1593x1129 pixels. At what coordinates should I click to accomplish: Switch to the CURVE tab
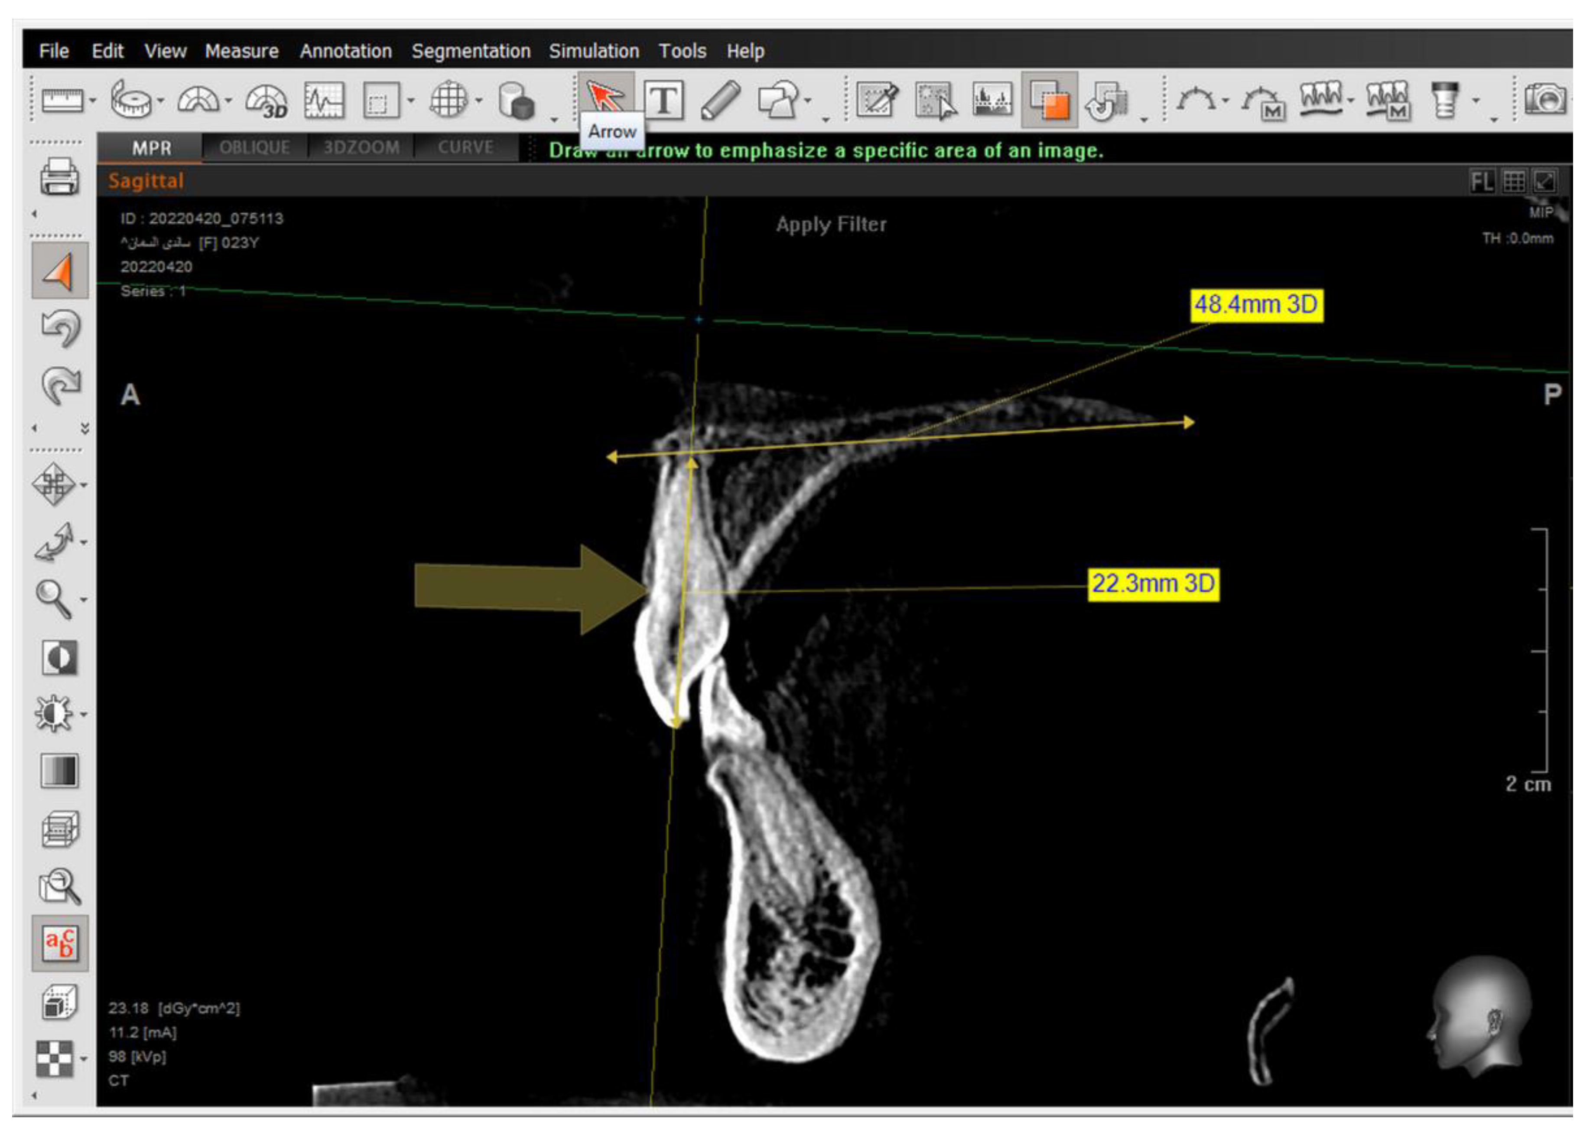[x=465, y=147]
